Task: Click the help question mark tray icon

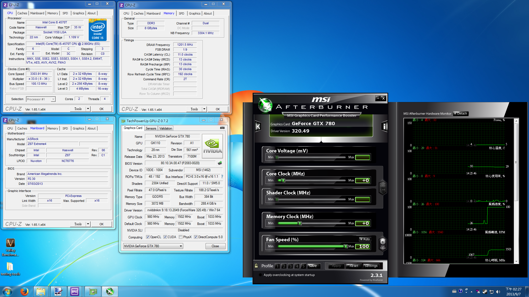Action: [460, 291]
